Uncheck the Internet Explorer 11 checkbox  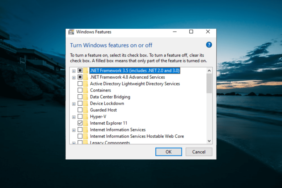(80, 123)
